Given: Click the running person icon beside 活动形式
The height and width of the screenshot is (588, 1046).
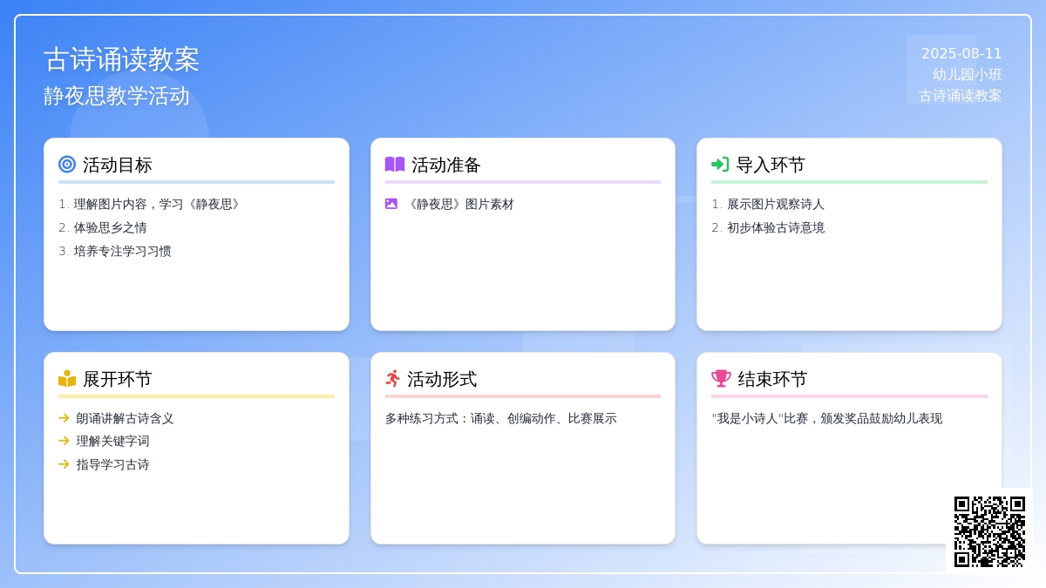Looking at the screenshot, I should (392, 378).
